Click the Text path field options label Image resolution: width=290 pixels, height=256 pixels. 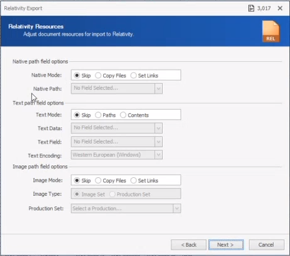point(38,103)
